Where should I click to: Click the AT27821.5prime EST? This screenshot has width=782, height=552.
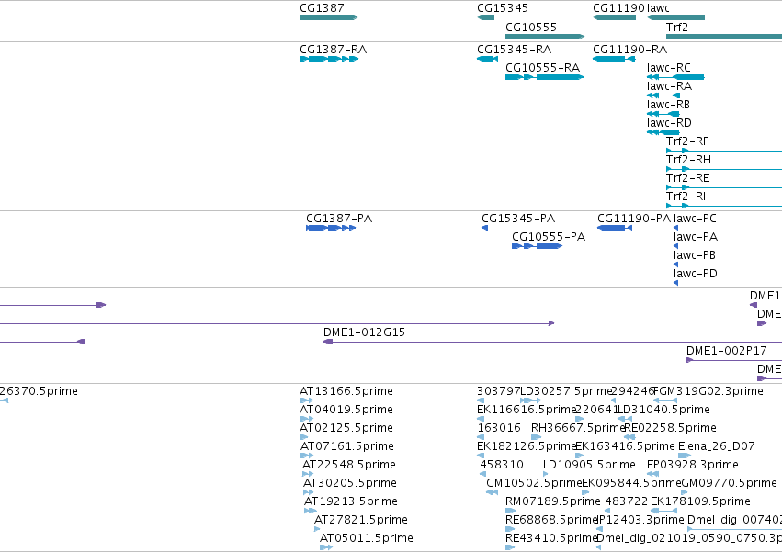pos(317,529)
